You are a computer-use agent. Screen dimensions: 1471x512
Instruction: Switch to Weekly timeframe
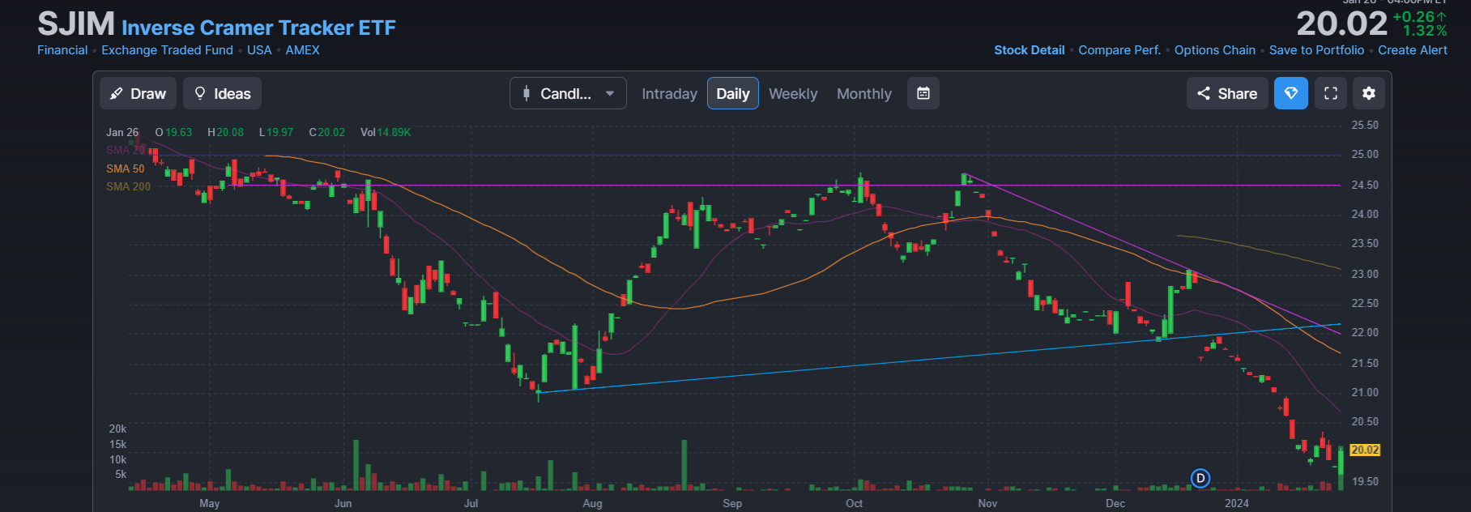[x=793, y=94]
